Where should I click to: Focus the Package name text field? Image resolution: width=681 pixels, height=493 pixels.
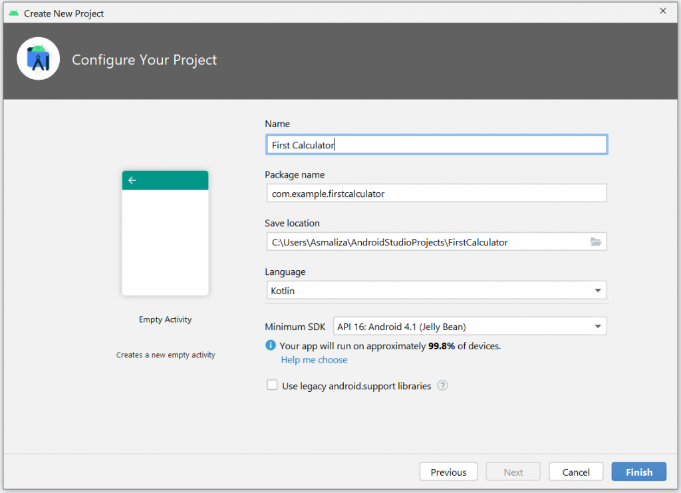click(x=436, y=194)
